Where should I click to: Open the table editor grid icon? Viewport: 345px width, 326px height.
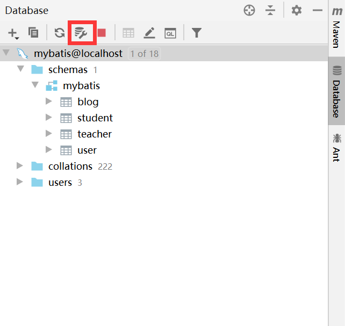coord(128,33)
